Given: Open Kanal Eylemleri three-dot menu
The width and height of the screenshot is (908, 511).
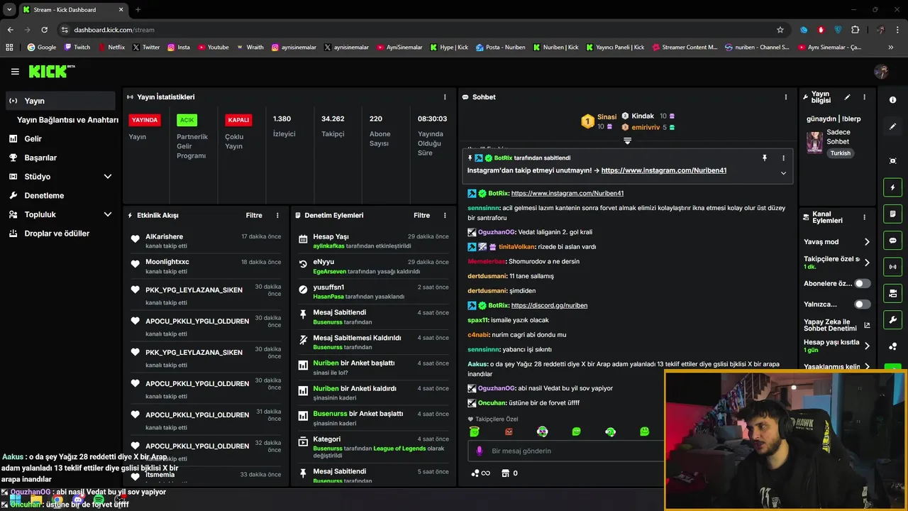Looking at the screenshot, I should (x=864, y=217).
